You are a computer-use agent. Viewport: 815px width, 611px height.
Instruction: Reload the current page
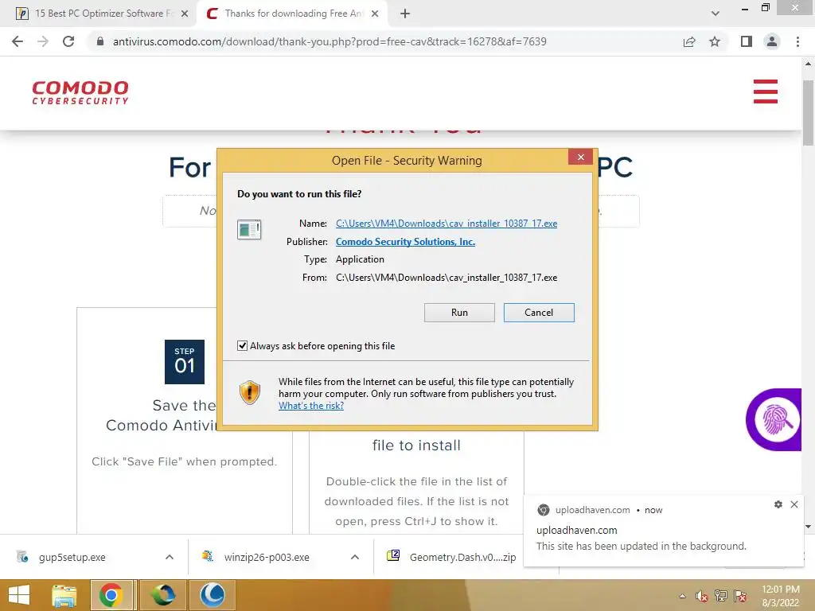point(68,41)
